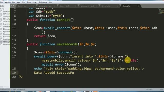Image resolution: width=164 pixels, height=92 pixels.
Task: Open the Find menu
Action: tap(14, 2)
